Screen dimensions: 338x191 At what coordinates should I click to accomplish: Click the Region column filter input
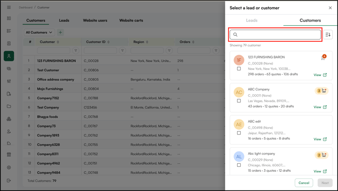tap(147, 50)
